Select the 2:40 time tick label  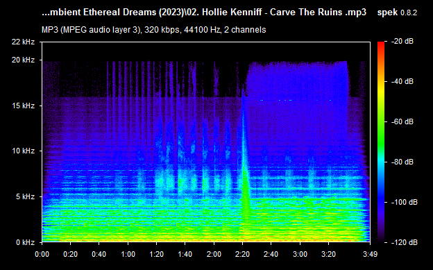(x=271, y=254)
